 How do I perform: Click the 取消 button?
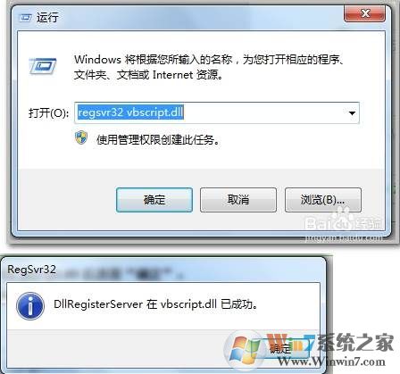(238, 200)
